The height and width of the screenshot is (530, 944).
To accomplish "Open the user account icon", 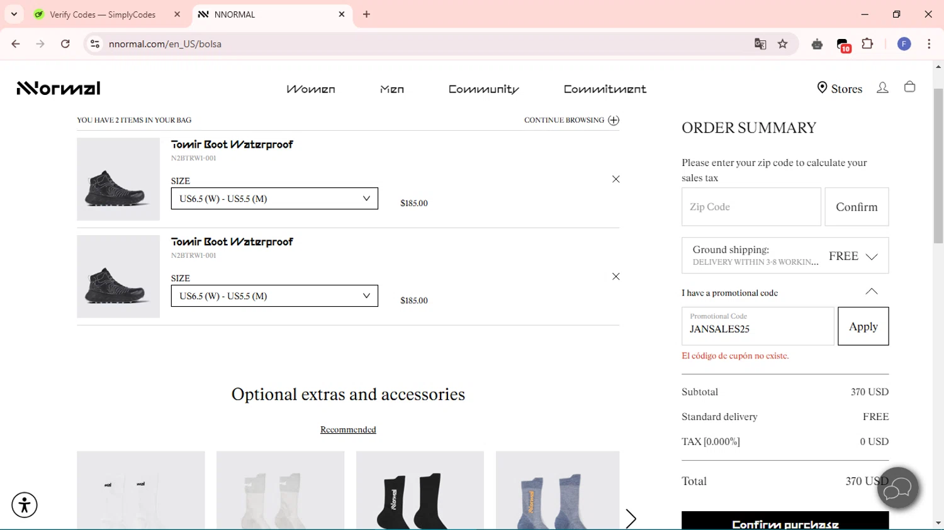I will 882,88.
